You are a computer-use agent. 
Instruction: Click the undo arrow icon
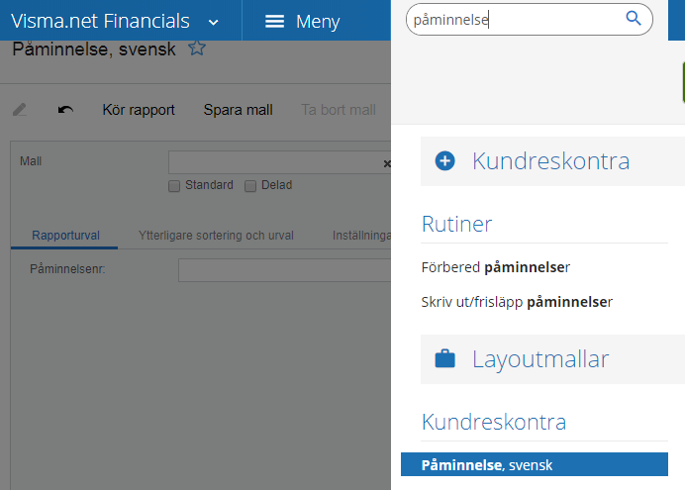pos(65,110)
